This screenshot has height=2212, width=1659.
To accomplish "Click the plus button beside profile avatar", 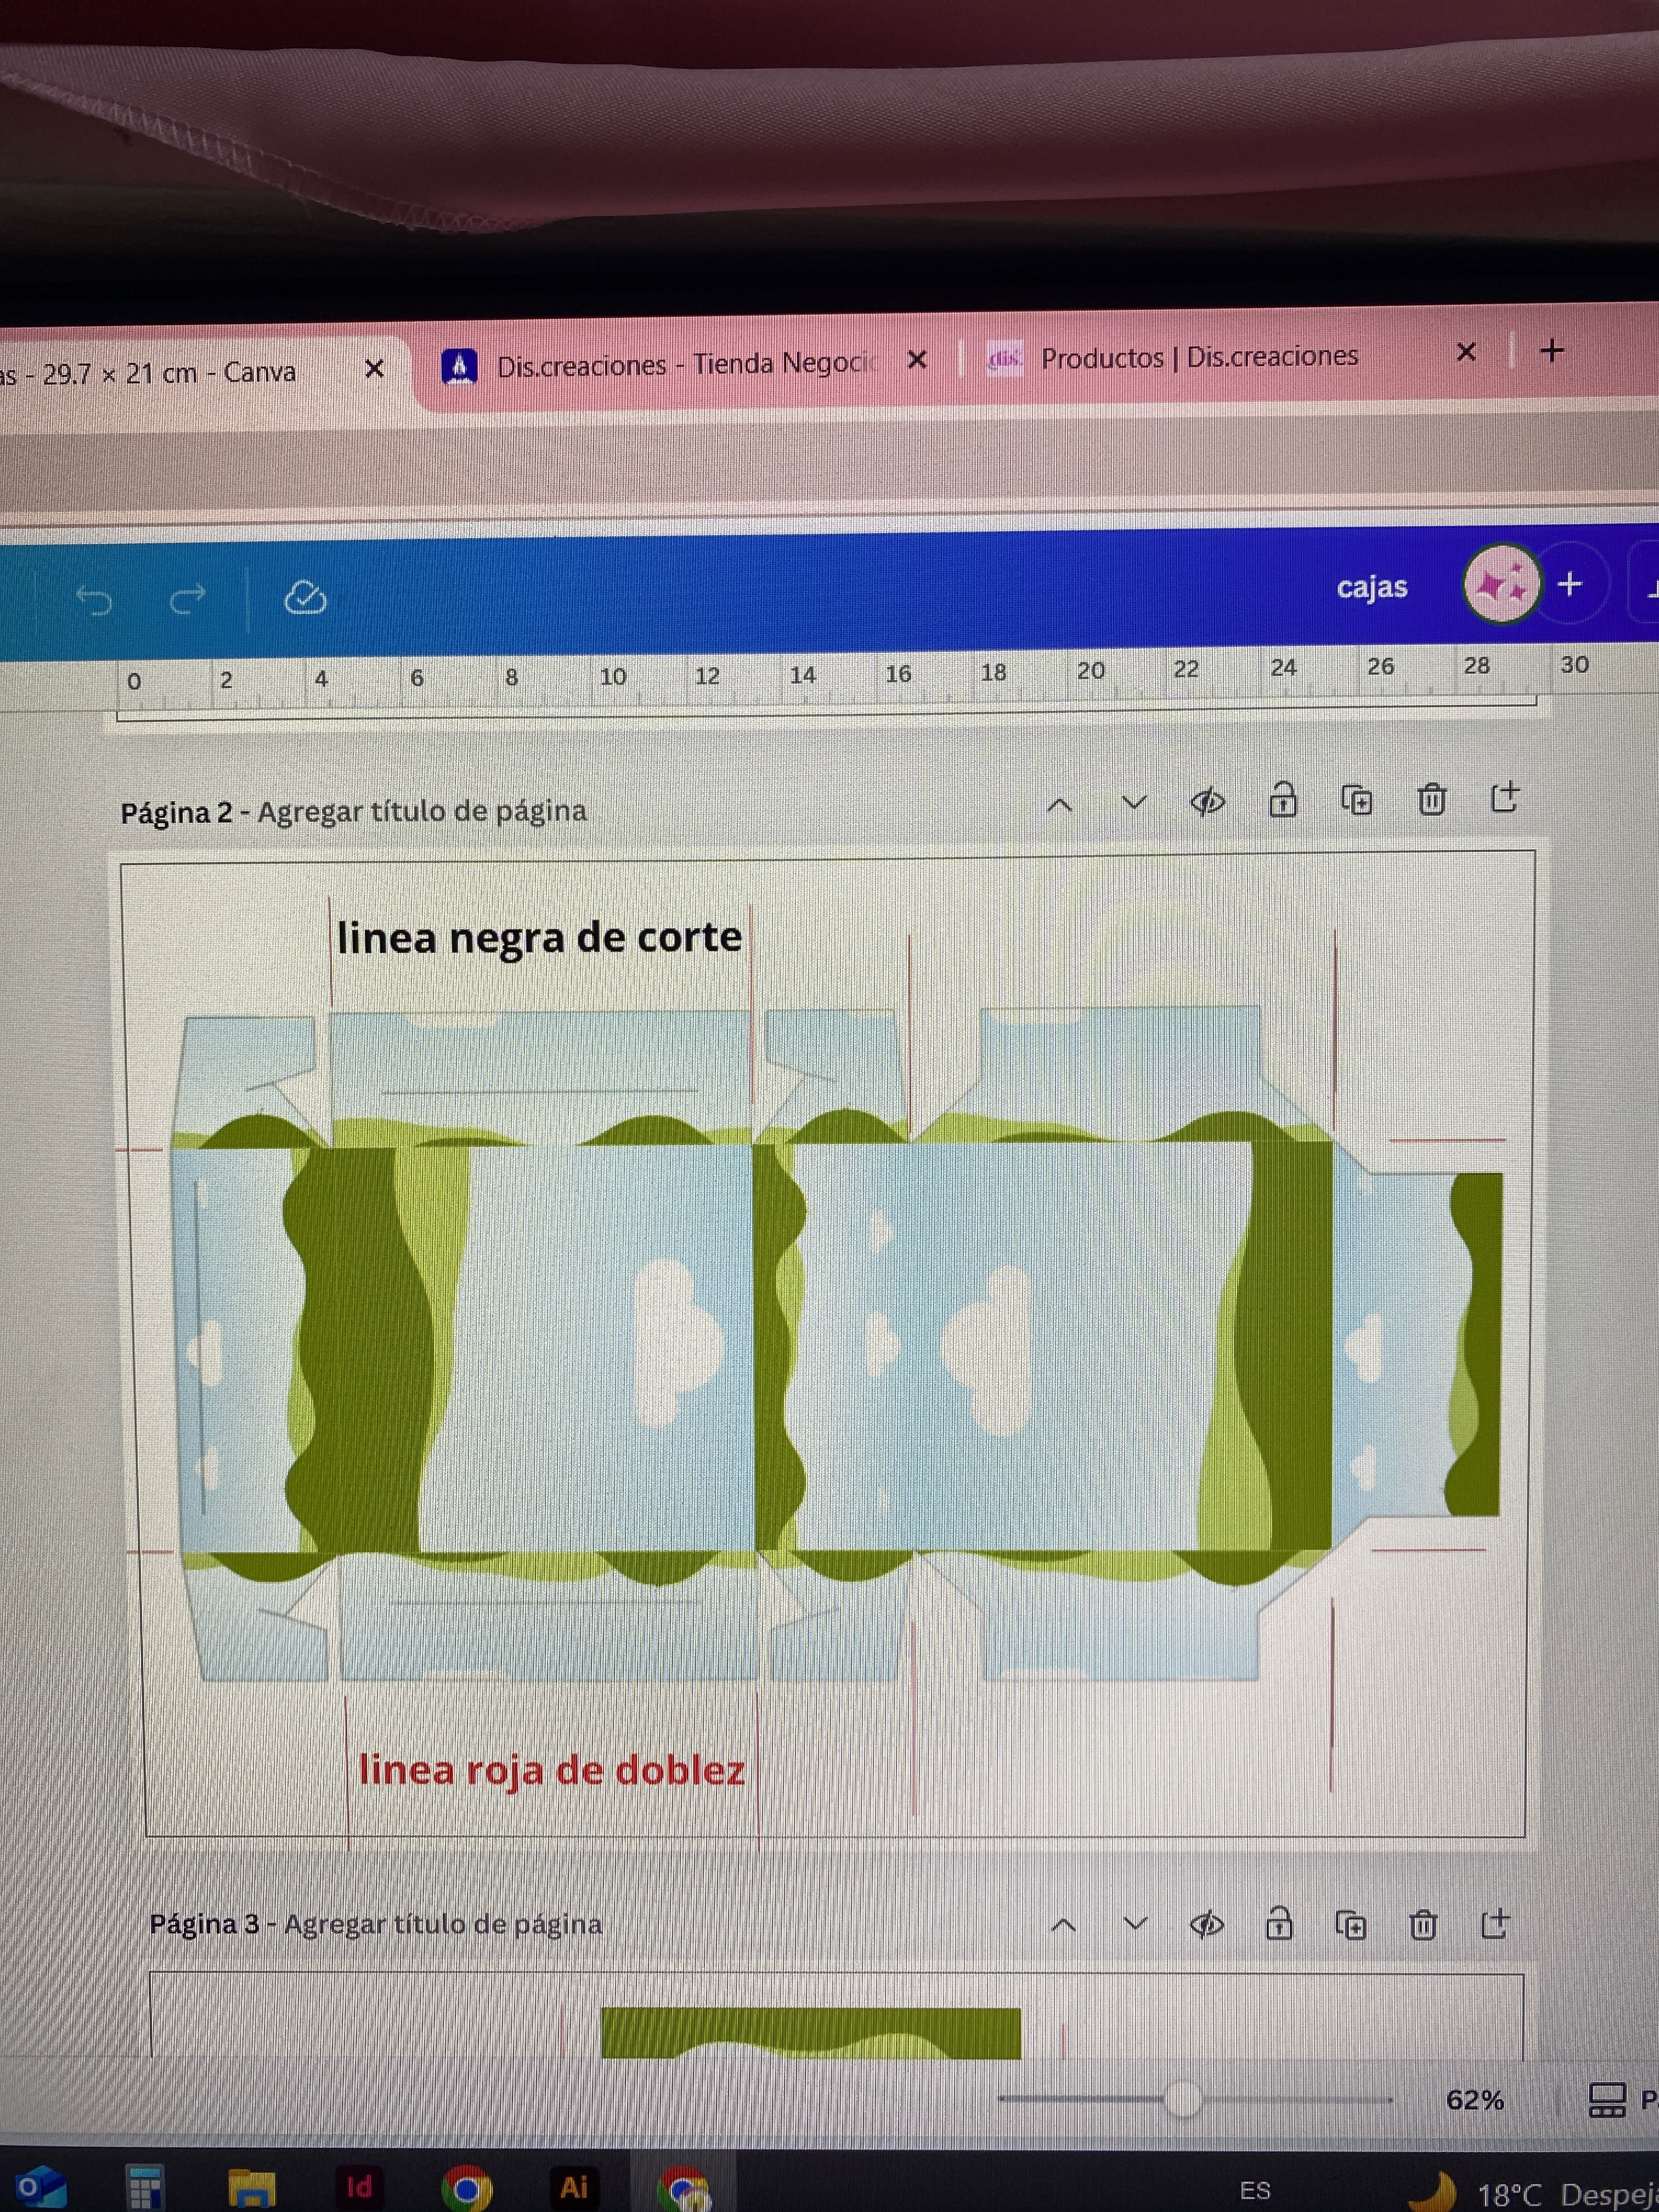I will [1570, 584].
